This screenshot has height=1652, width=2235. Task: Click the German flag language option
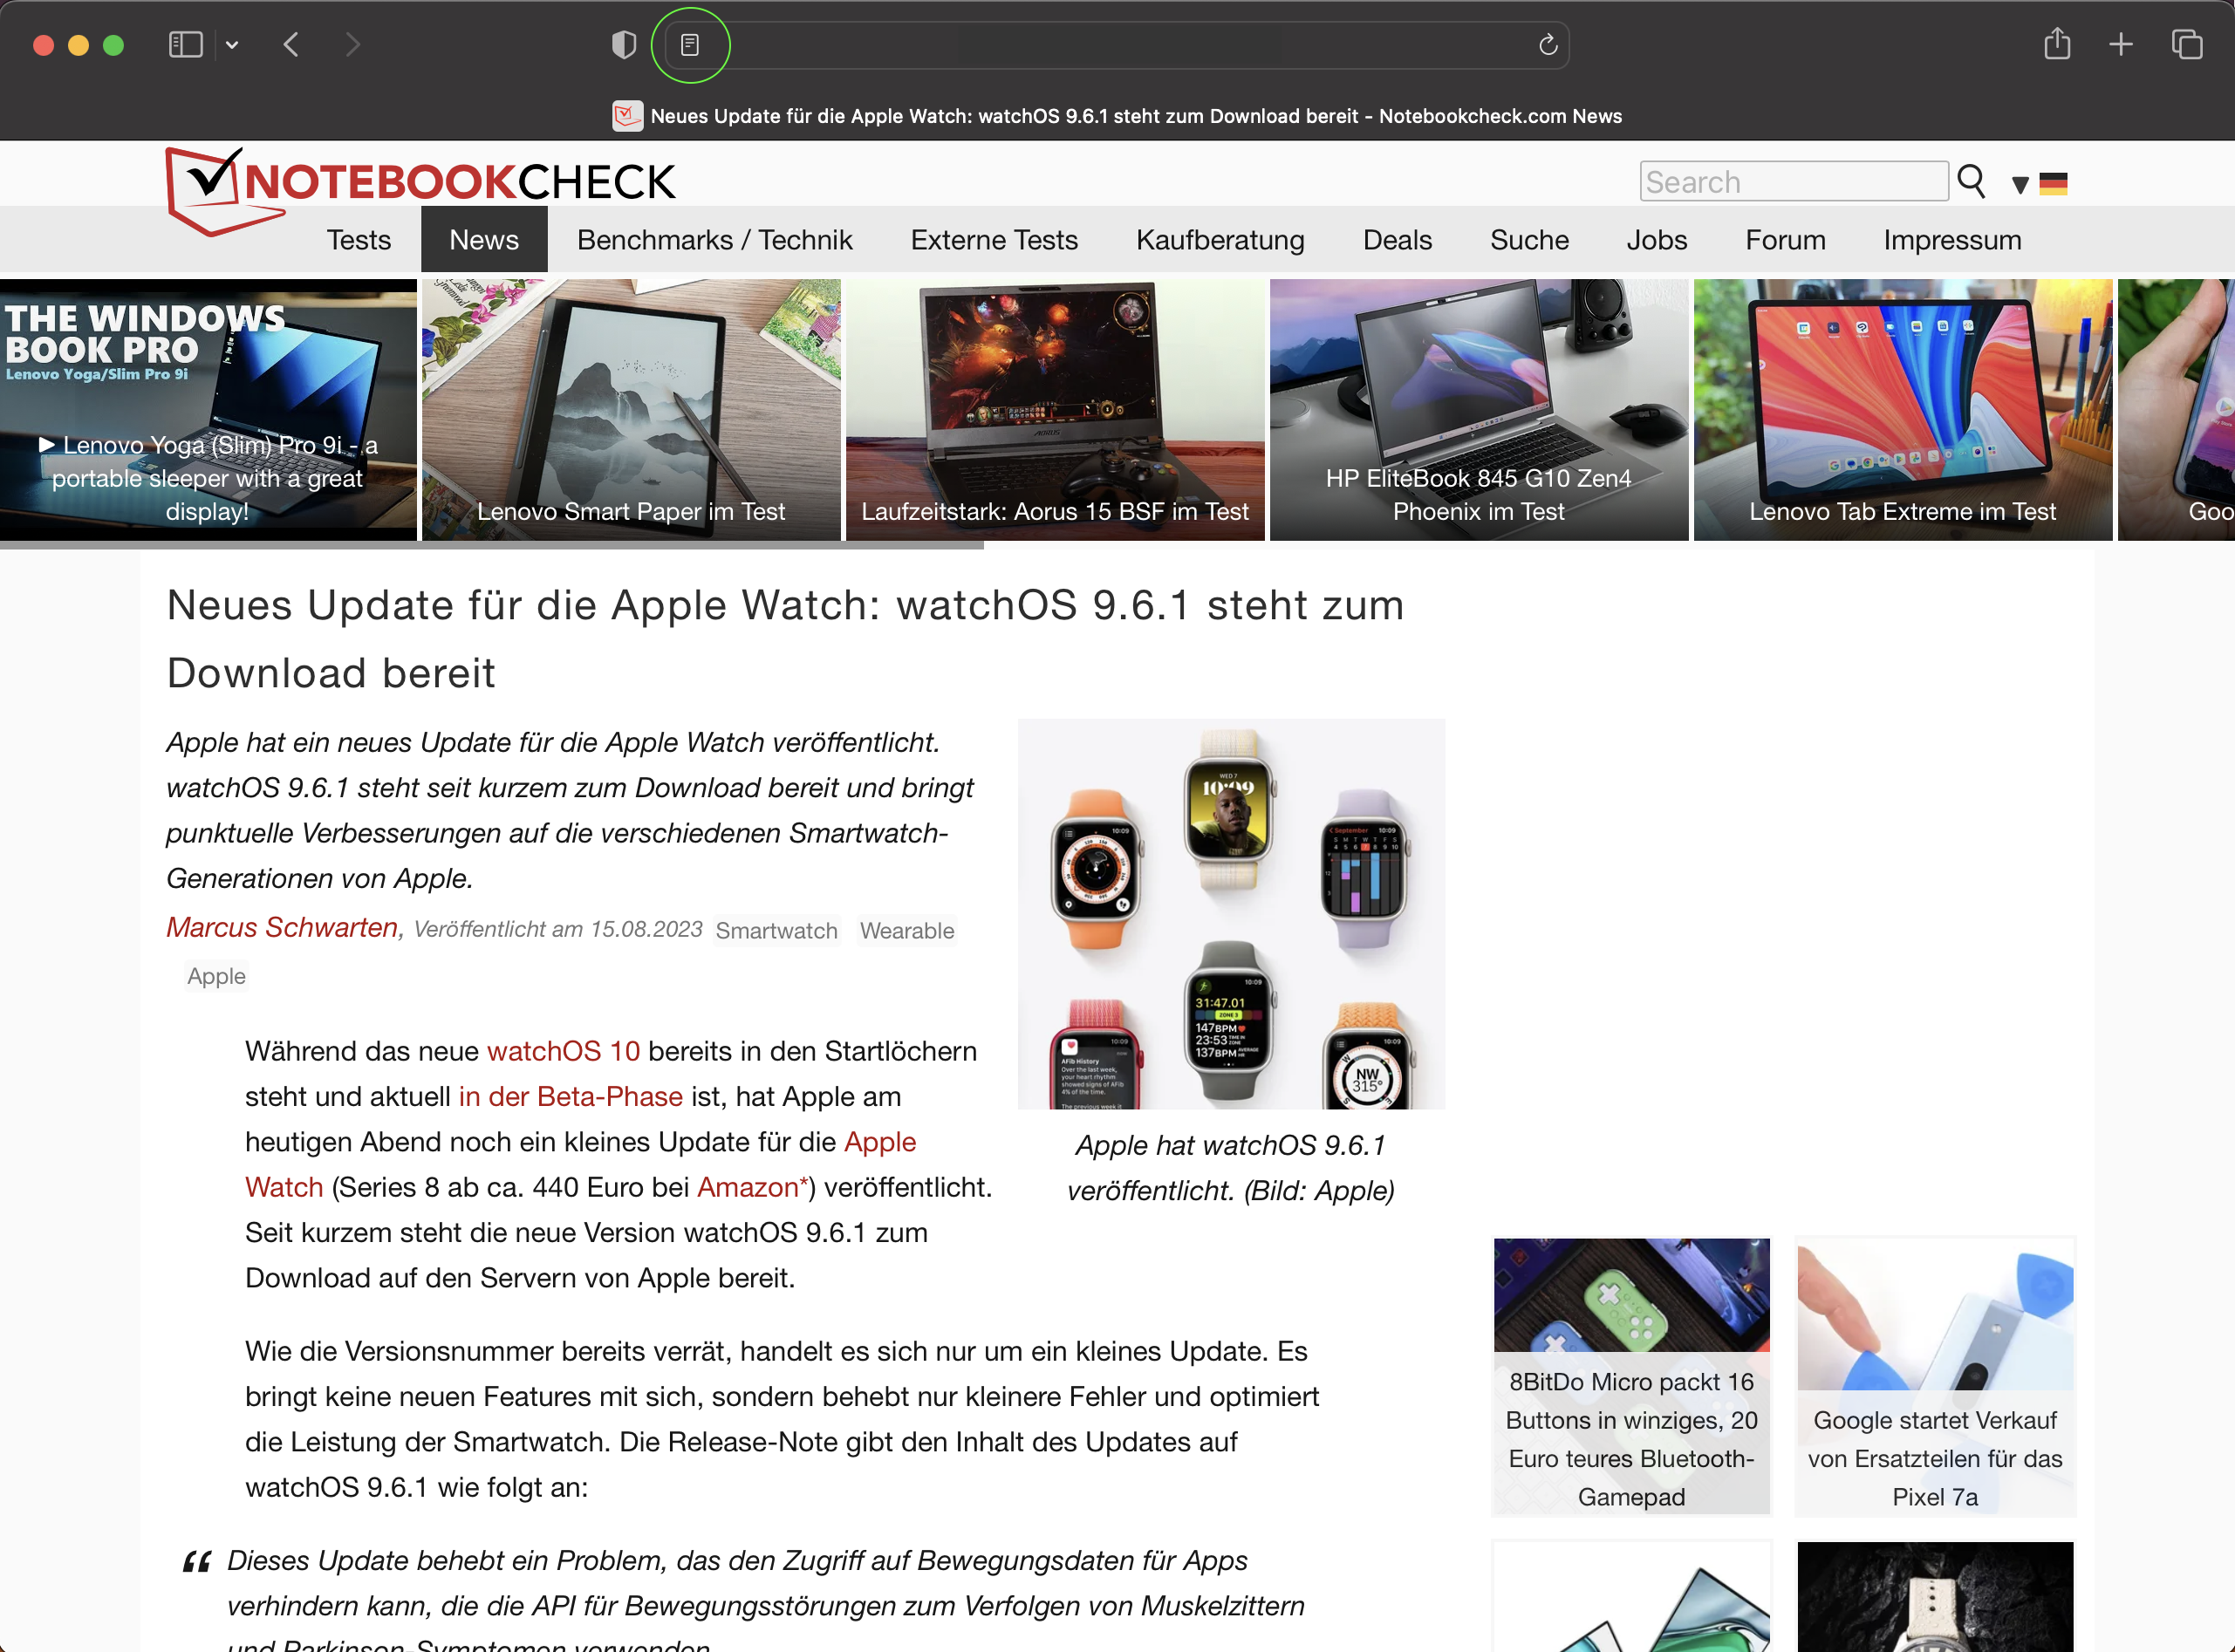coord(2053,184)
